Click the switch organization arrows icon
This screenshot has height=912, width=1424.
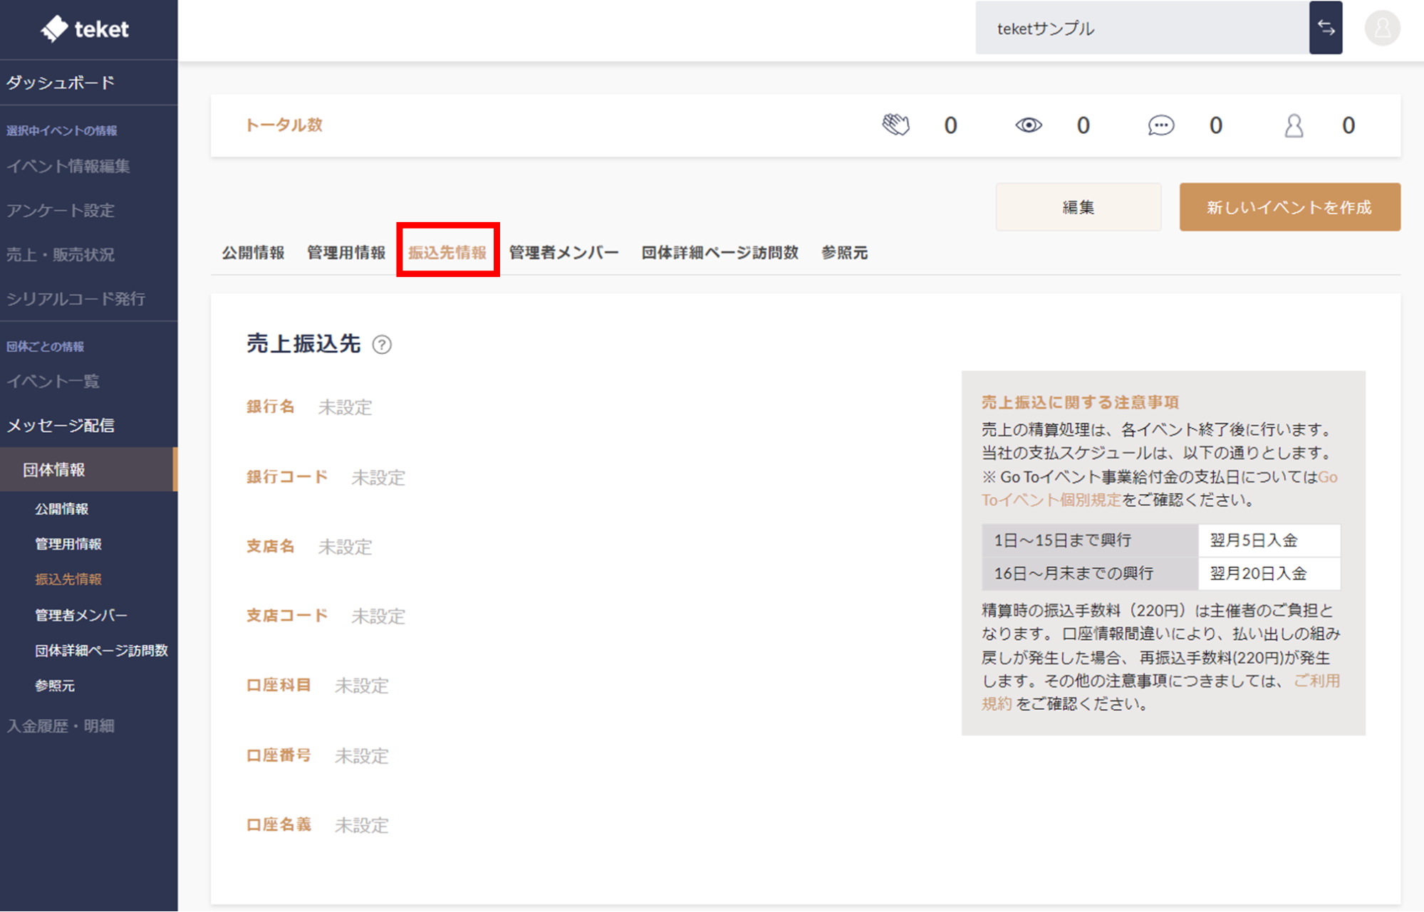pyautogui.click(x=1326, y=28)
